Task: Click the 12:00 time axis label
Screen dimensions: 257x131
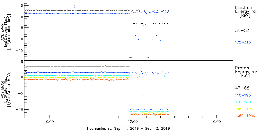Action: [x=133, y=121]
